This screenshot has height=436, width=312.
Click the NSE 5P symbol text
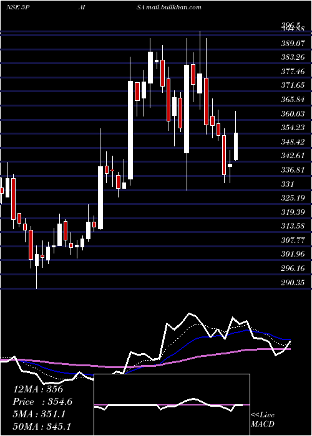point(17,7)
